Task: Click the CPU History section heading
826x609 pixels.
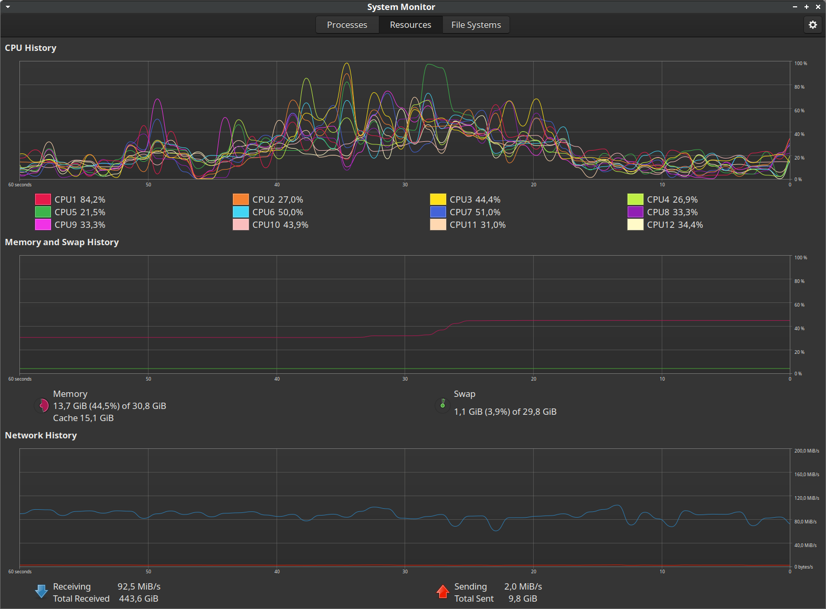Action: pyautogui.click(x=30, y=48)
